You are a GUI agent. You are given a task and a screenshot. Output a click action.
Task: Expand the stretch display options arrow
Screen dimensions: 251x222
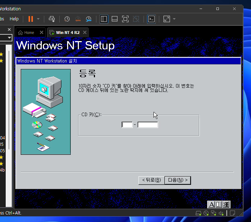point(174,19)
